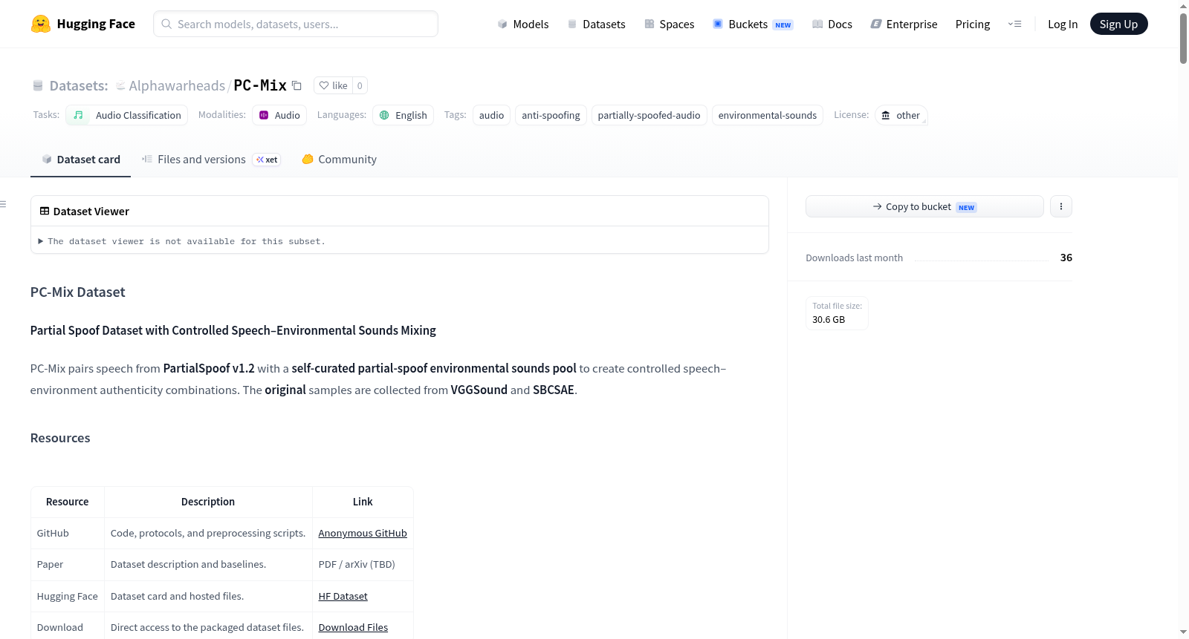The height and width of the screenshot is (639, 1189).
Task: Follow the HF Dataset link
Action: click(343, 596)
